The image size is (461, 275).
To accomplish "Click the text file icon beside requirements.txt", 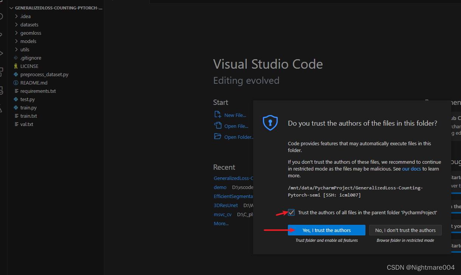I will tap(16, 91).
